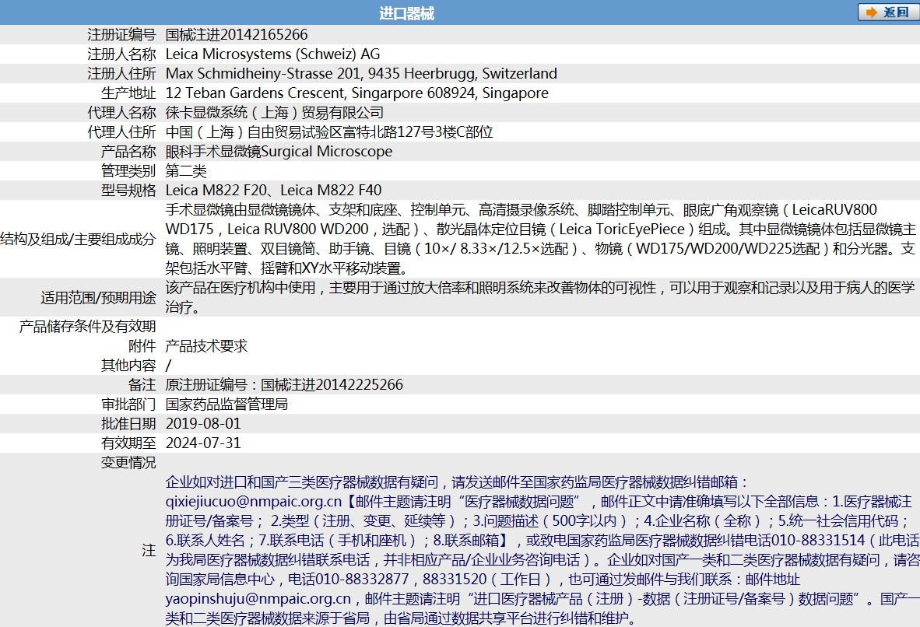The width and height of the screenshot is (920, 627).
Task: Click the 批准日期 row label
Action: (128, 423)
